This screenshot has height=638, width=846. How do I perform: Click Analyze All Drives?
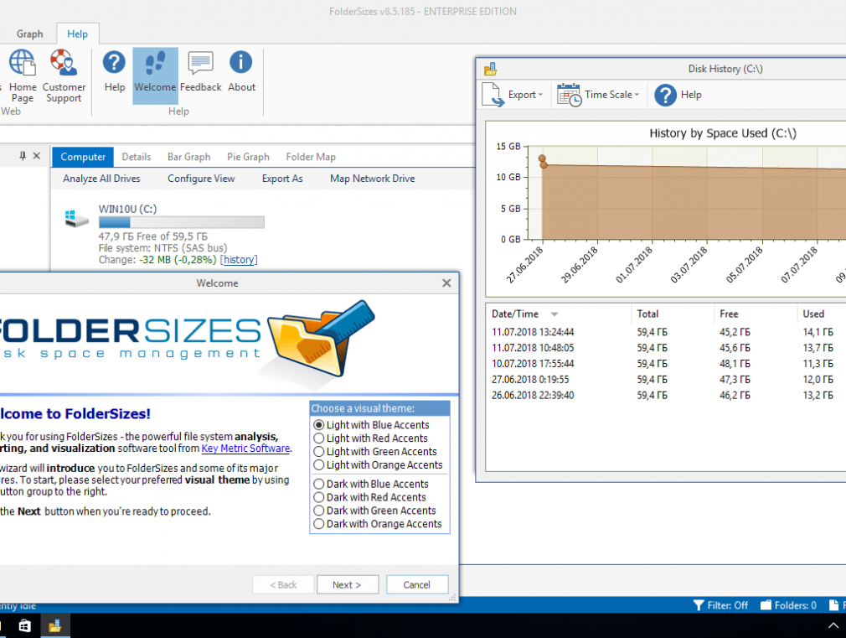101,179
